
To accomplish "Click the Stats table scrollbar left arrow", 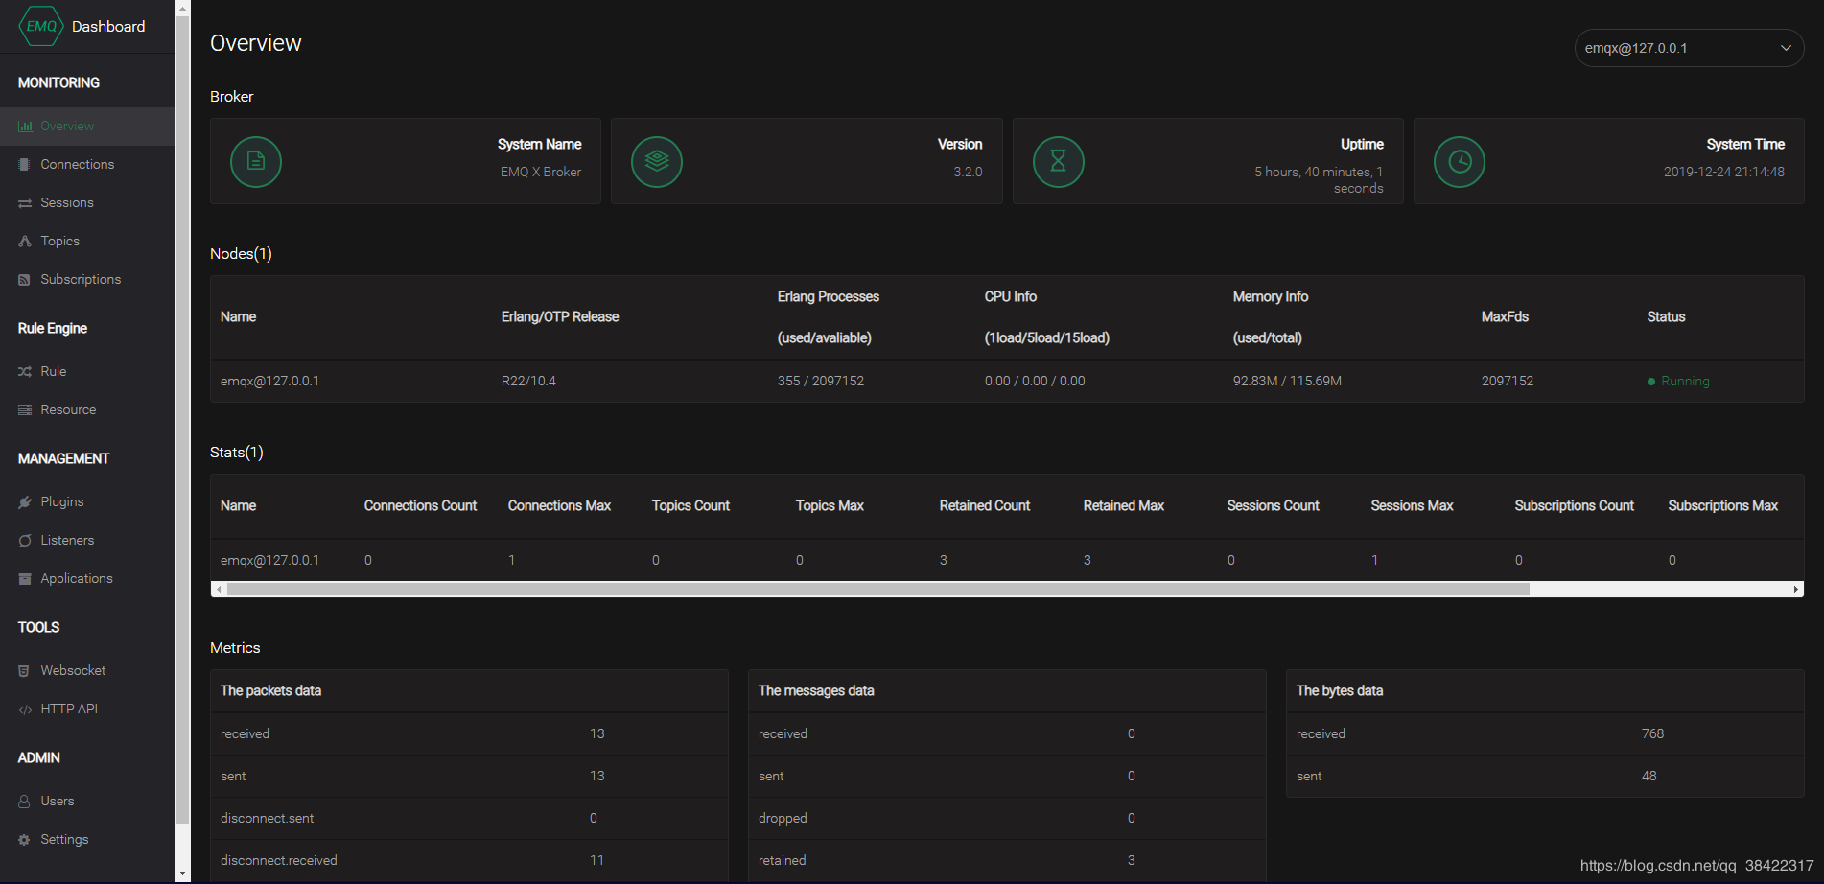I will coord(219,589).
